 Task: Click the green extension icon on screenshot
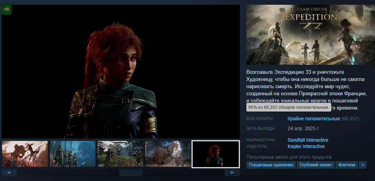(x=7, y=10)
